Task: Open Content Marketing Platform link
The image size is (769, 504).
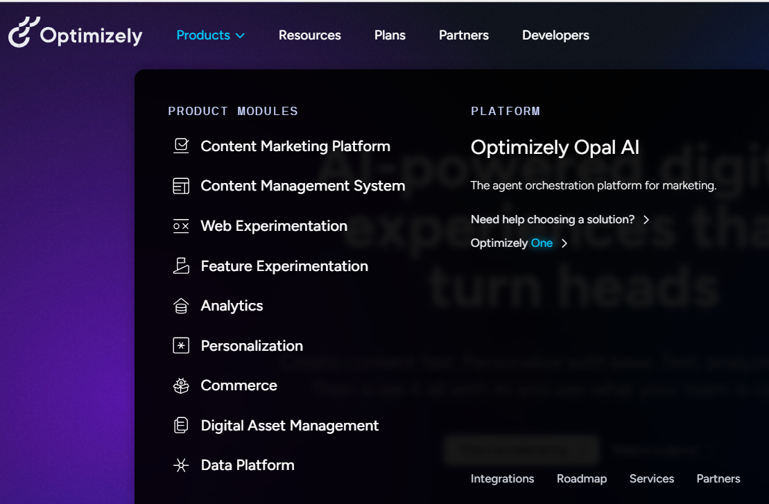Action: 295,146
